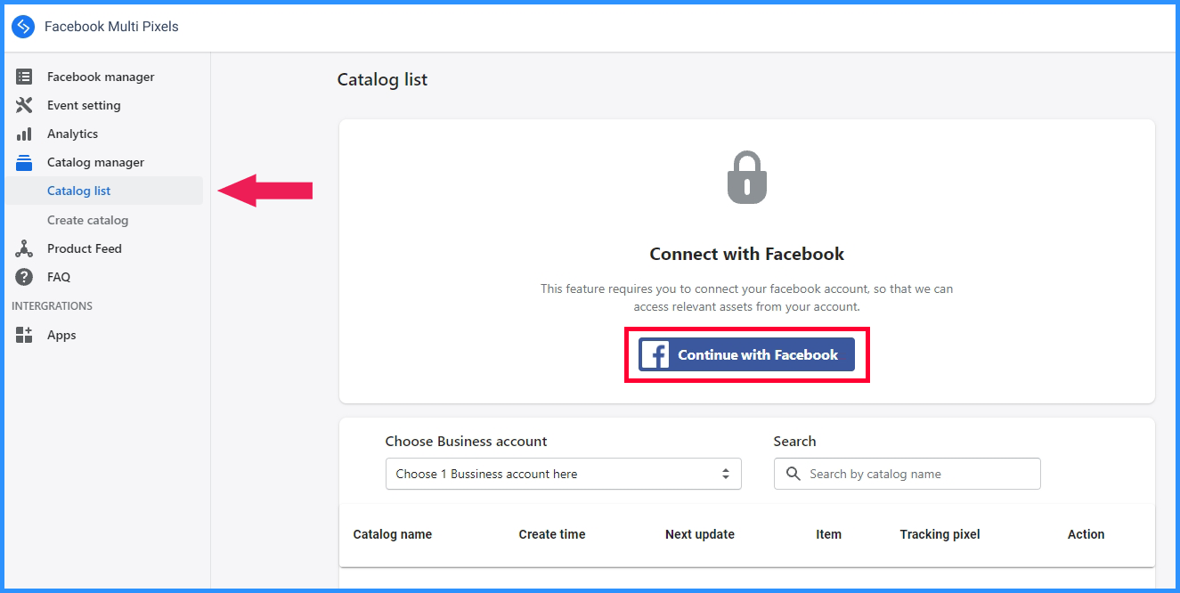Viewport: 1180px width, 593px height.
Task: Click the Catalog manager stack icon
Action: (x=24, y=162)
